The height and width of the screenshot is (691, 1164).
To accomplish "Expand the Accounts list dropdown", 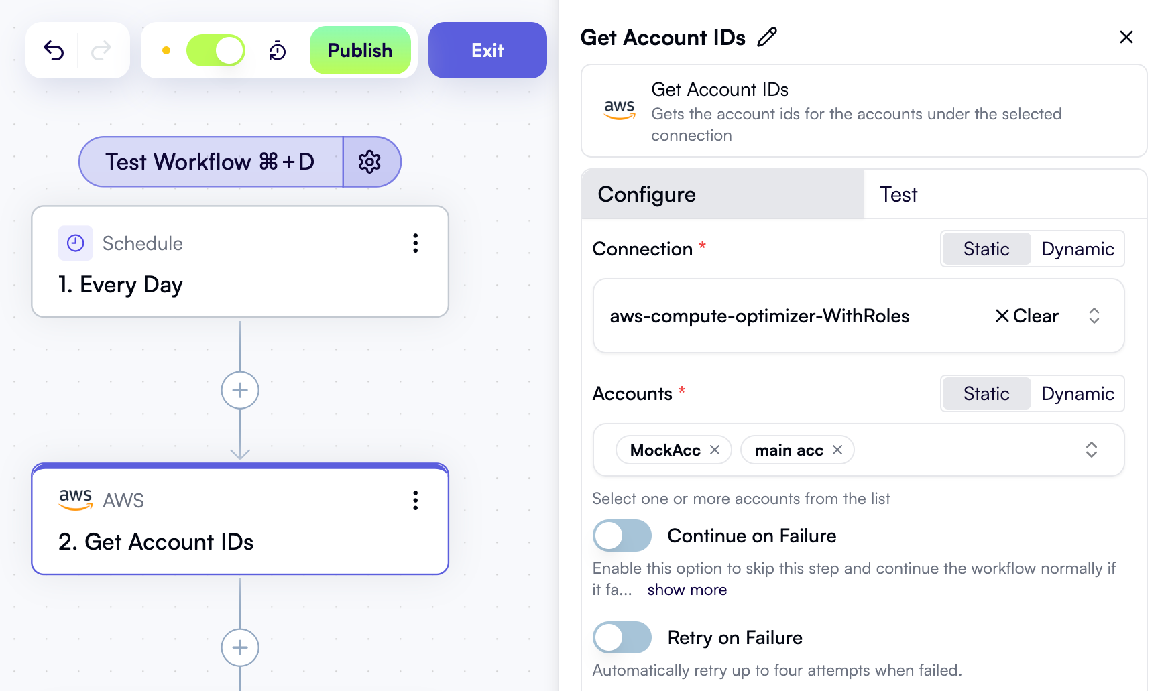I will click(x=1091, y=450).
